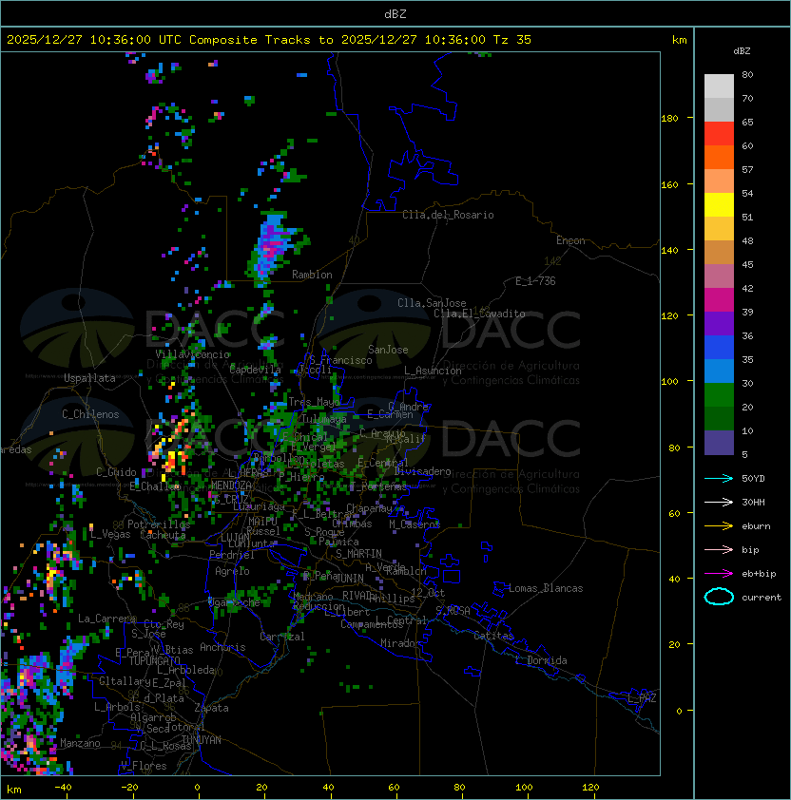Click the pink bip arrow in legend

[x=719, y=549]
